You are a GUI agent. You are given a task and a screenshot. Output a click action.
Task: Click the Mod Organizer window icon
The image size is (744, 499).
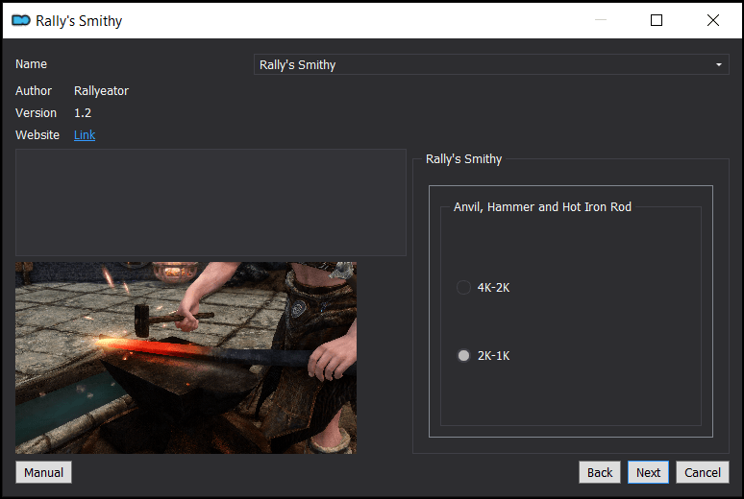tap(21, 20)
